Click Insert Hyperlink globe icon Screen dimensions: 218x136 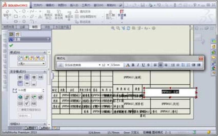point(20,97)
